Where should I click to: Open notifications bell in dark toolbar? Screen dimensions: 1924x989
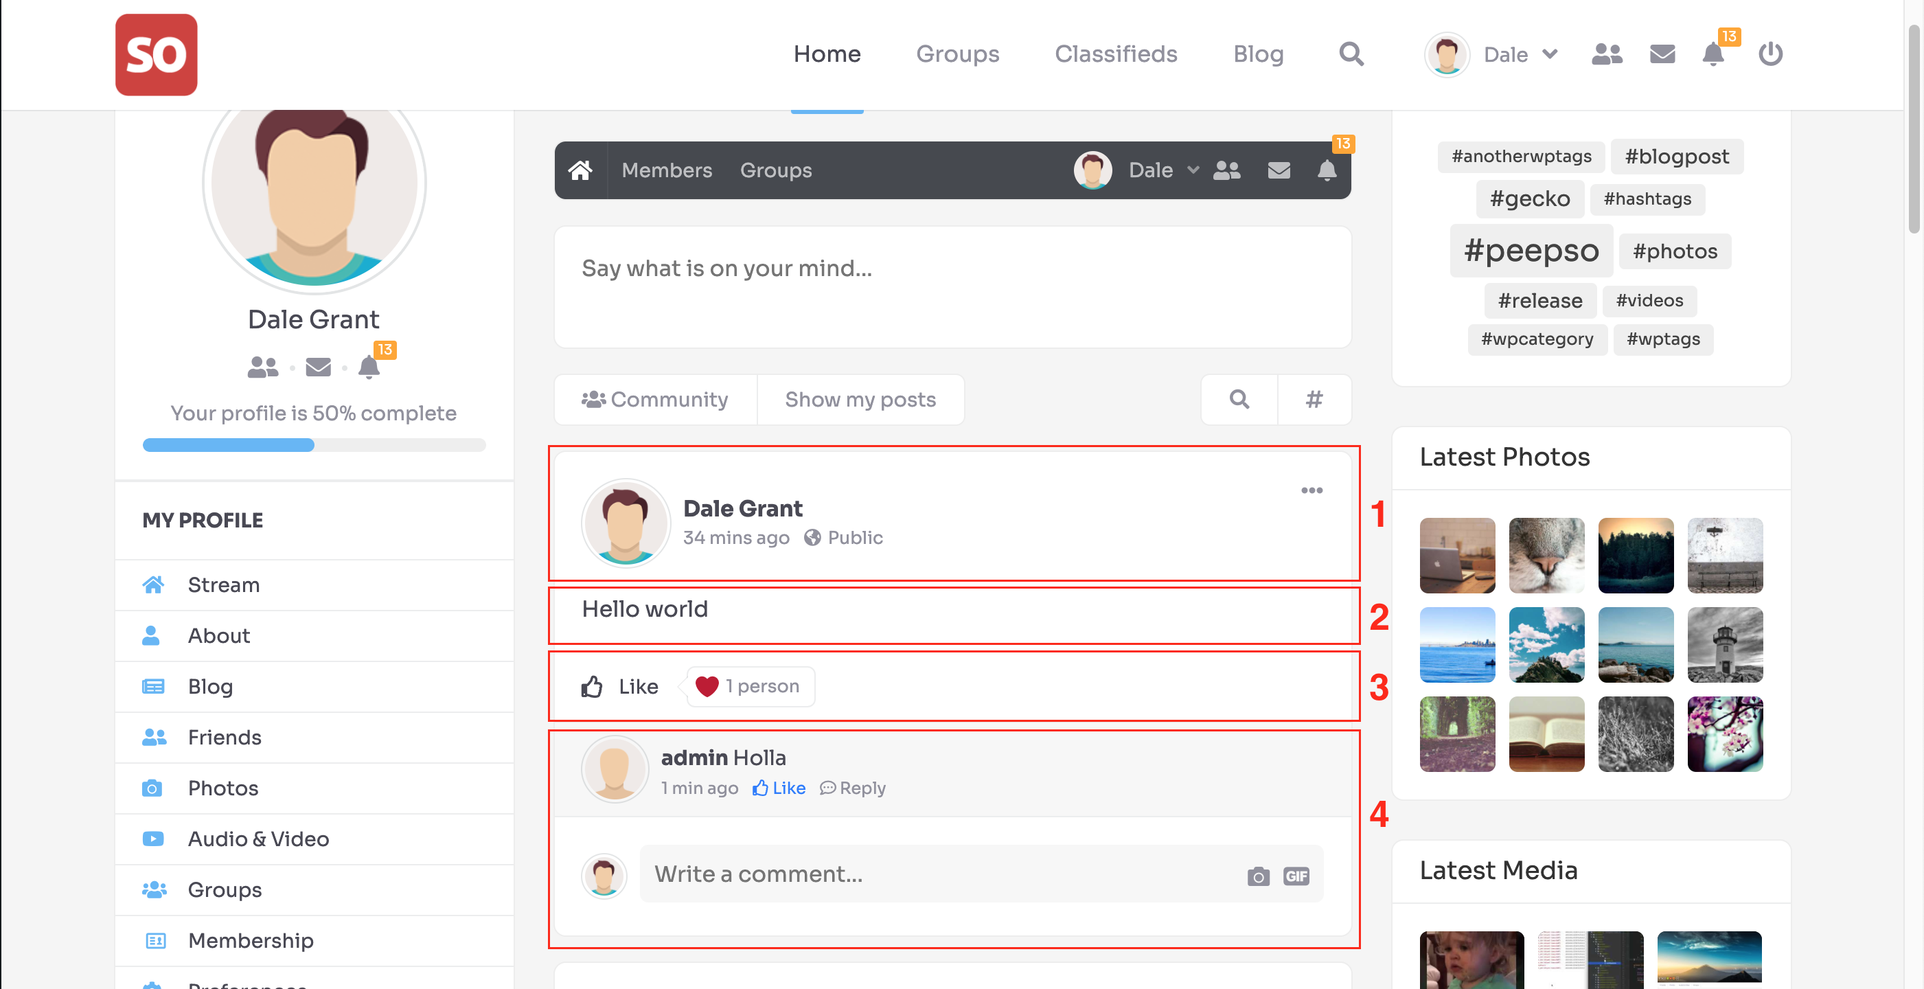(x=1327, y=170)
